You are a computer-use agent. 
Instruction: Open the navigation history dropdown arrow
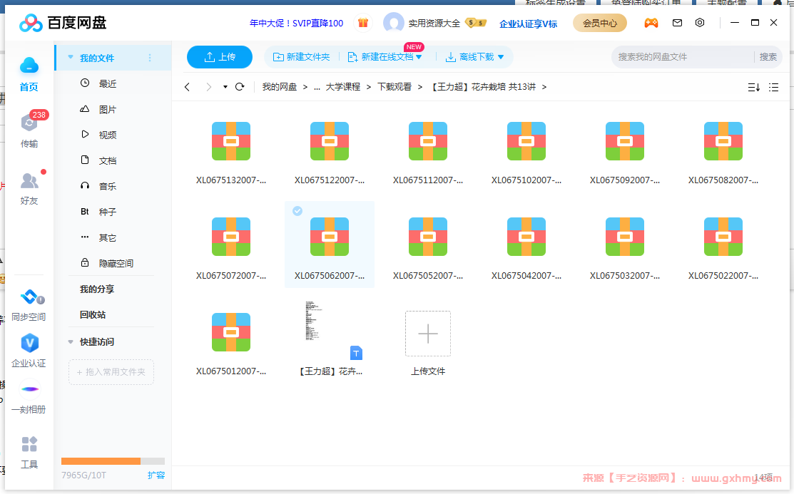pos(225,87)
